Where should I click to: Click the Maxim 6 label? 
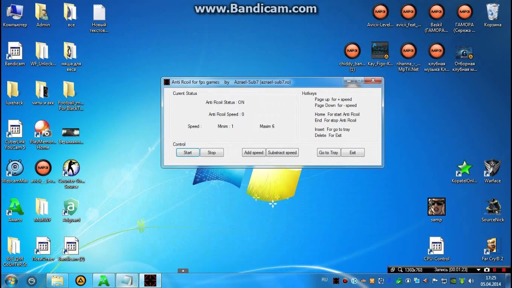(x=267, y=126)
